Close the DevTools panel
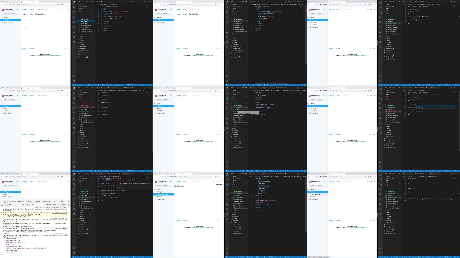Screen dimensions: 460x258 (68, 202)
